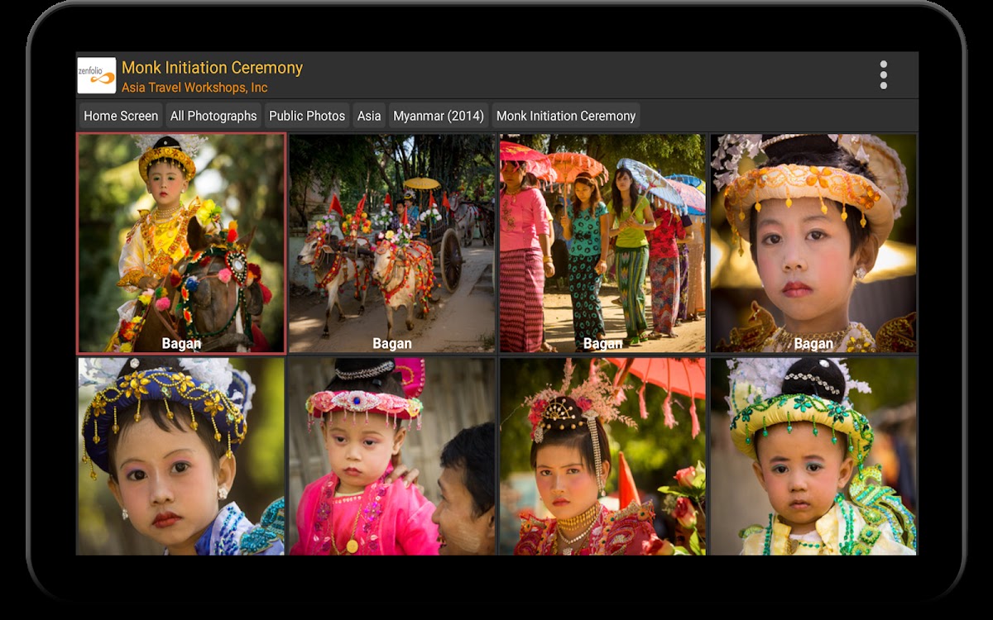Tap Asia Travel Workshops, Inc subtitle
Image resolution: width=993 pixels, height=620 pixels.
(194, 88)
